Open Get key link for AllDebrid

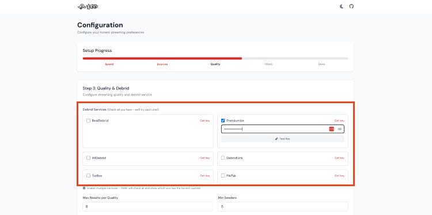(204, 158)
